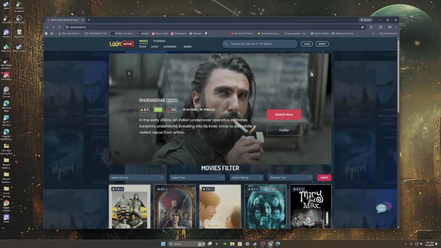The image size is (441, 248).
Task: Select the Ubisoft Connect desktop icon
Action: pyautogui.click(x=6, y=92)
